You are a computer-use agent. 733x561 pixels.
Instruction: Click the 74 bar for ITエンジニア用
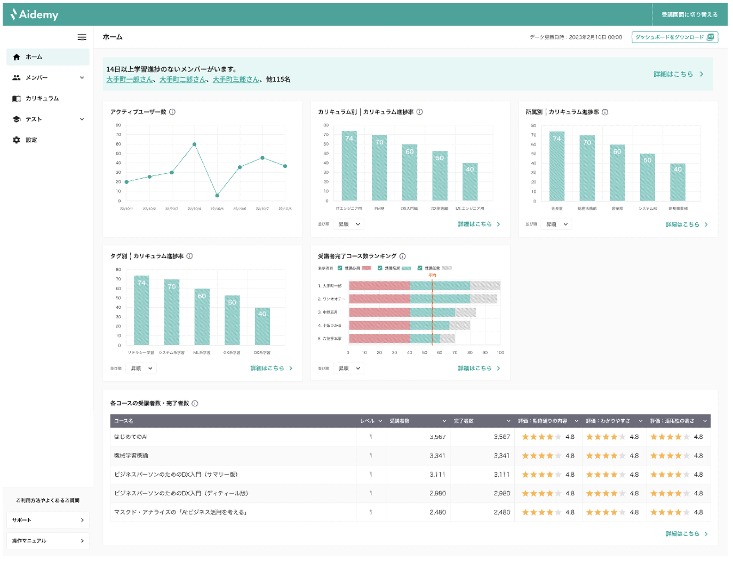point(349,166)
